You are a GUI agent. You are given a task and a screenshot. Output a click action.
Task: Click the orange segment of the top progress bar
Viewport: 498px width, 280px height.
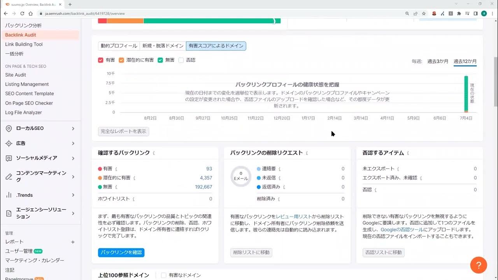click(125, 21)
